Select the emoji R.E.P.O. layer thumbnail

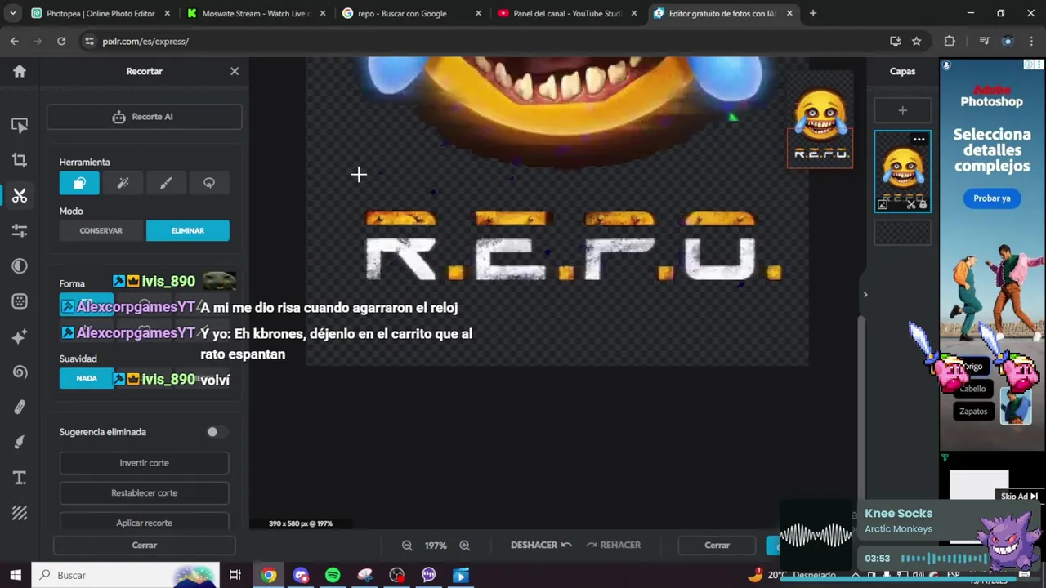pyautogui.click(x=902, y=171)
